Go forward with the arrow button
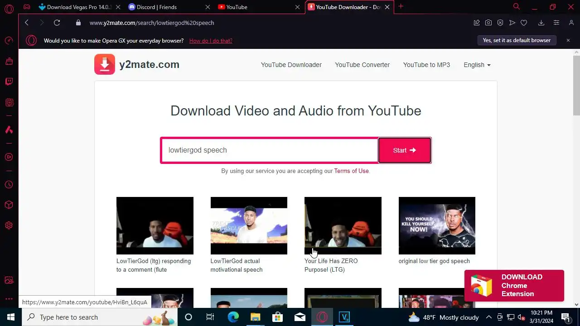Screen dimensions: 580x326 (42, 23)
